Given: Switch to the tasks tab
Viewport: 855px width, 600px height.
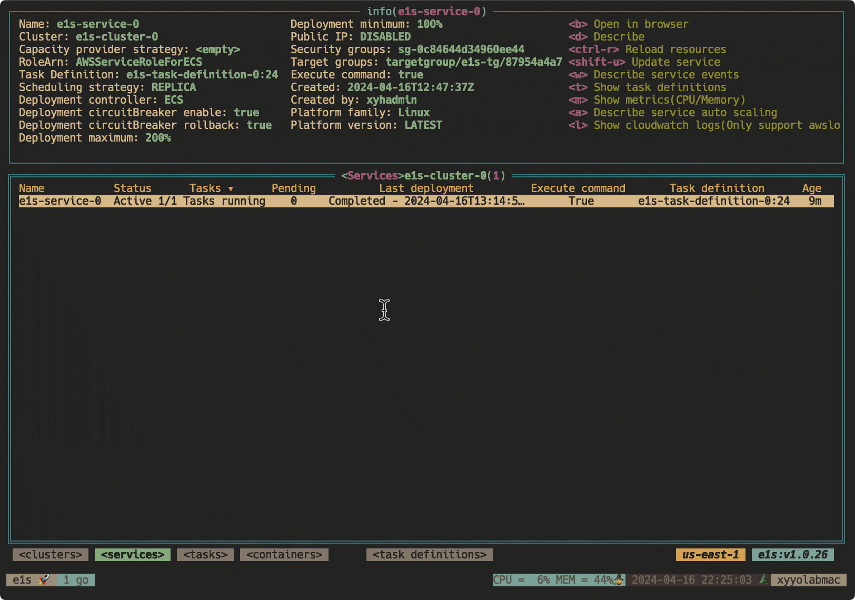Looking at the screenshot, I should click(x=205, y=555).
